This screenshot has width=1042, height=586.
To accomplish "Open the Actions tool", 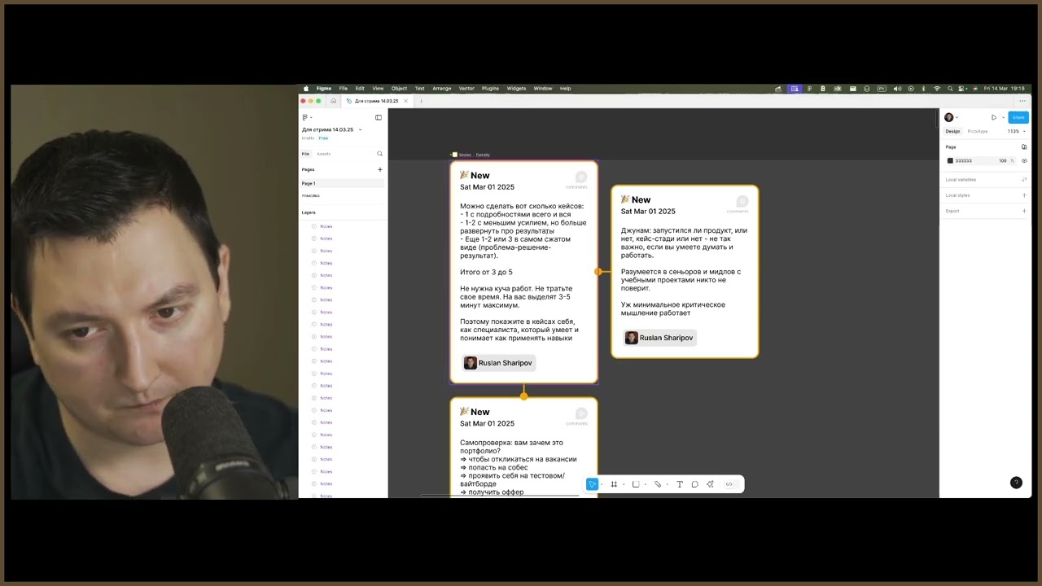I will tap(710, 484).
